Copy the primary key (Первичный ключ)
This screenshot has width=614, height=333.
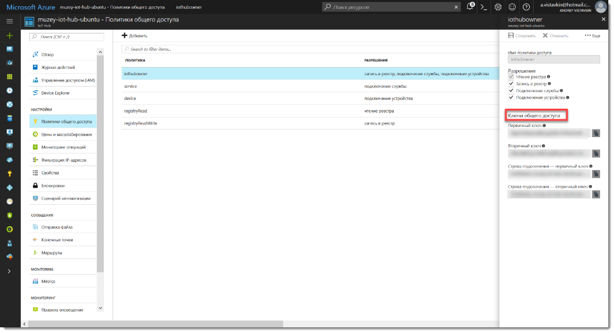pyautogui.click(x=596, y=133)
